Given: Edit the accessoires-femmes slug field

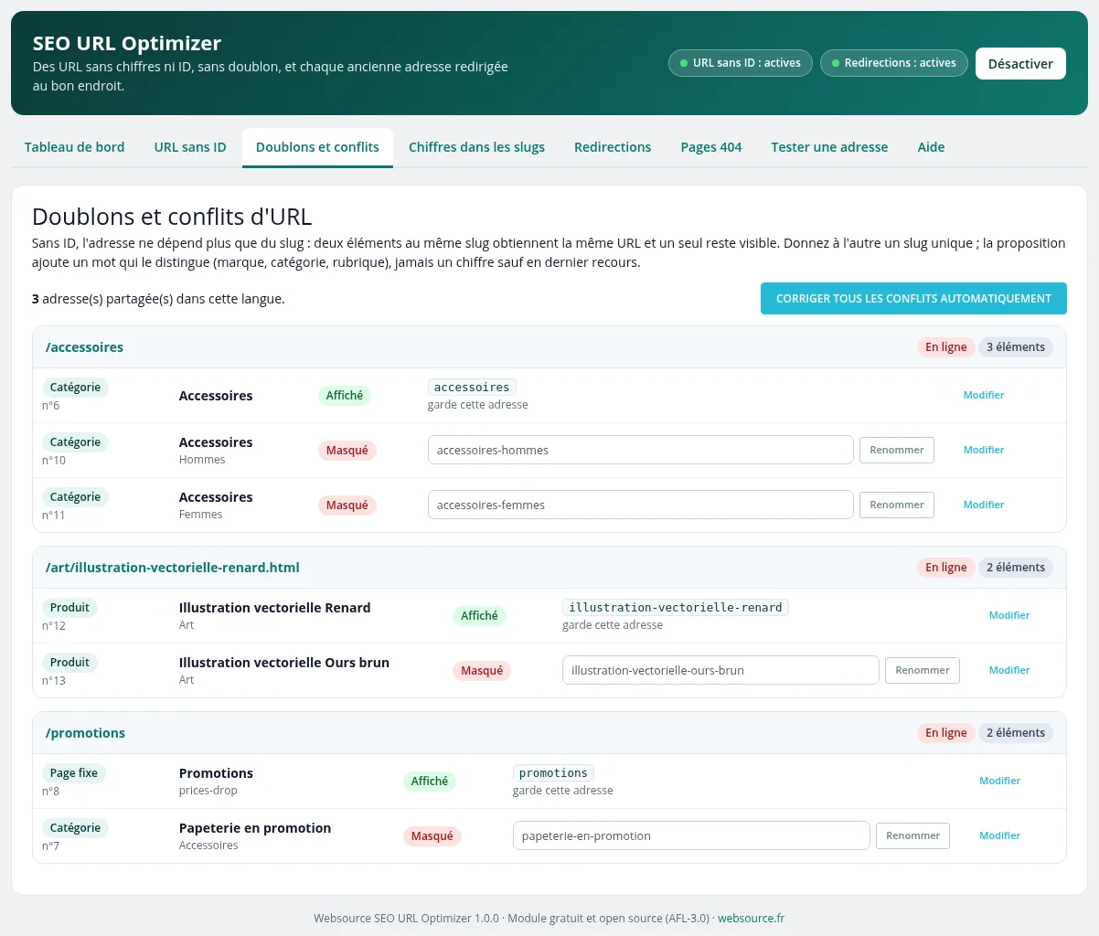Looking at the screenshot, I should pos(641,505).
